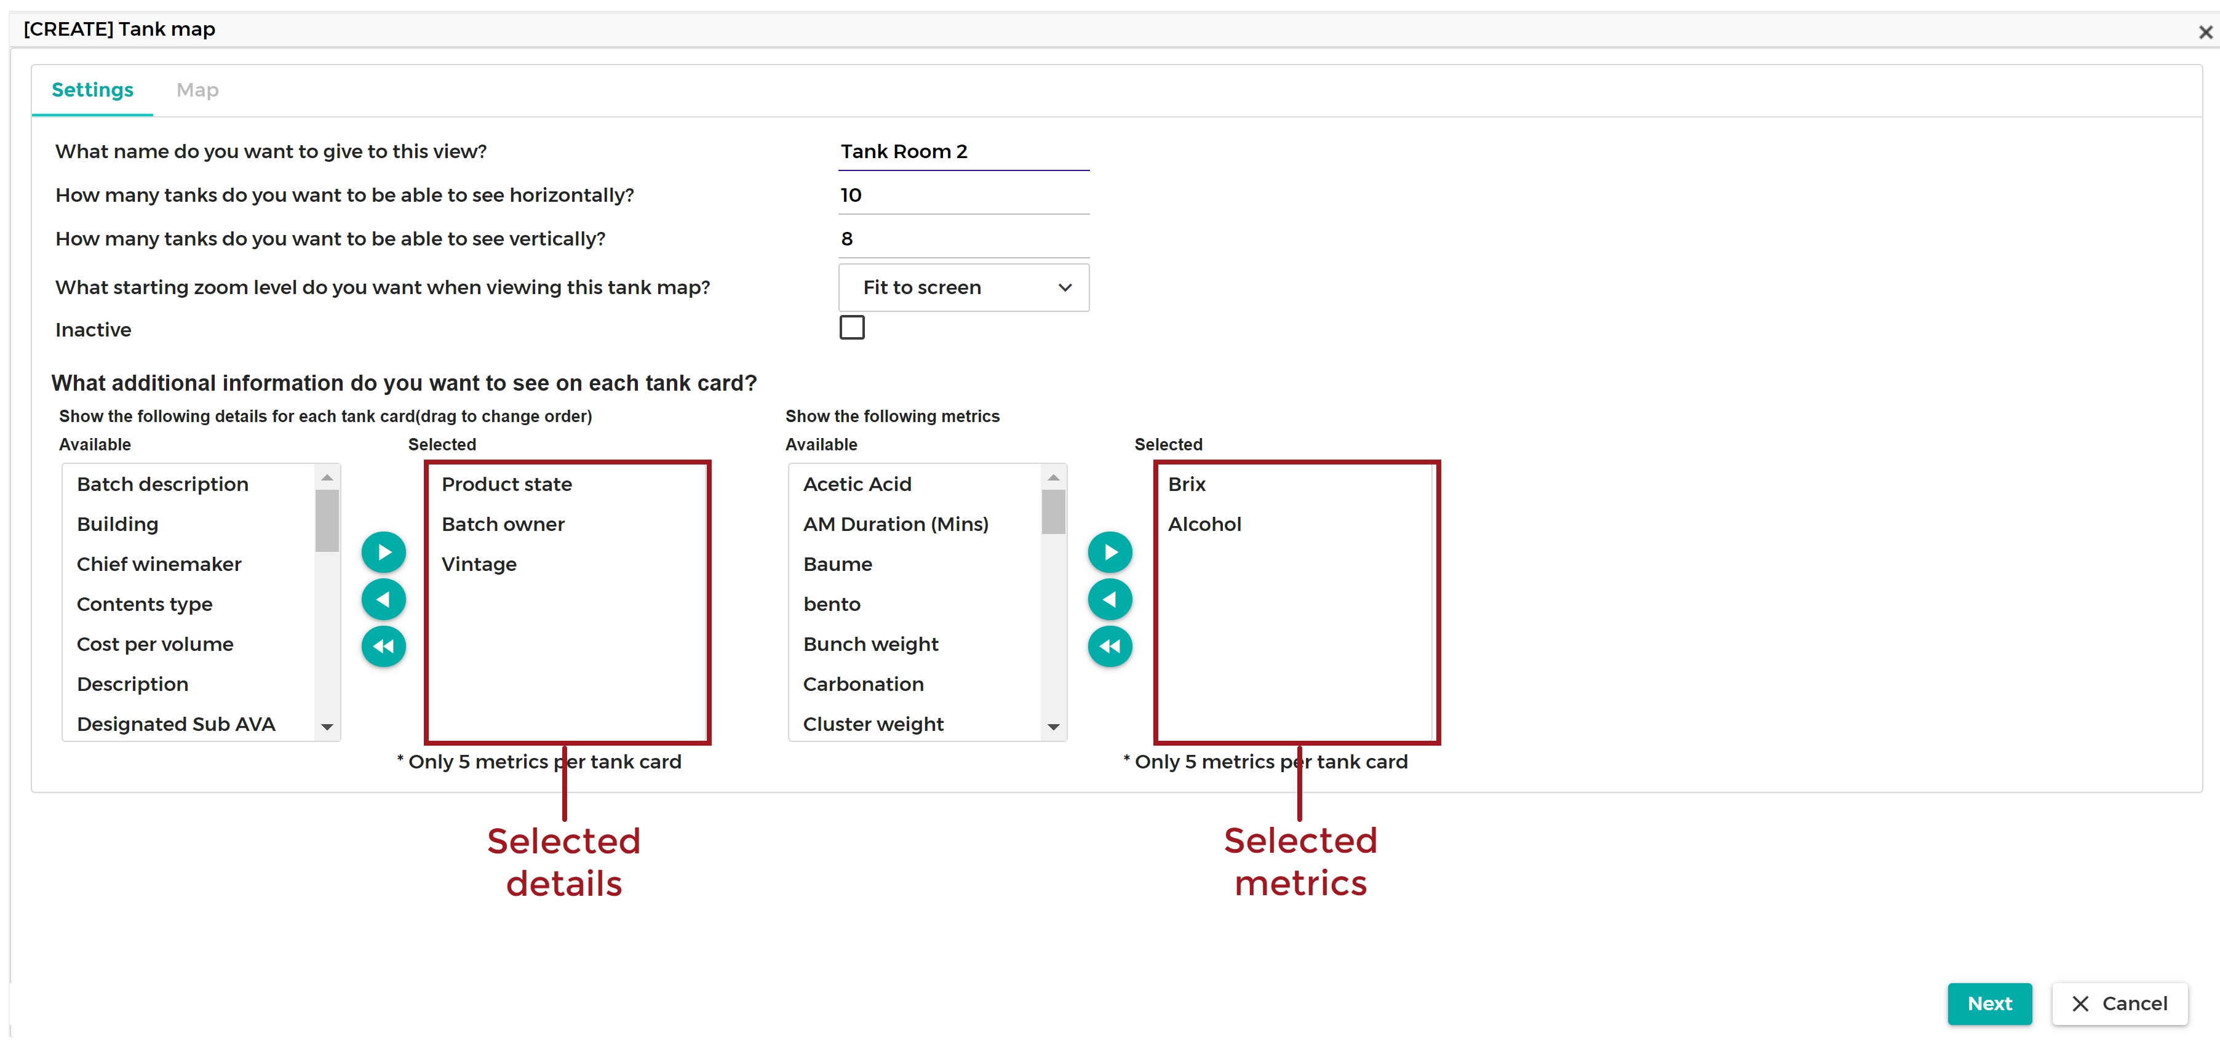Close the Tank map dialog
Viewport: 2220px width, 1049px height.
click(x=2205, y=32)
